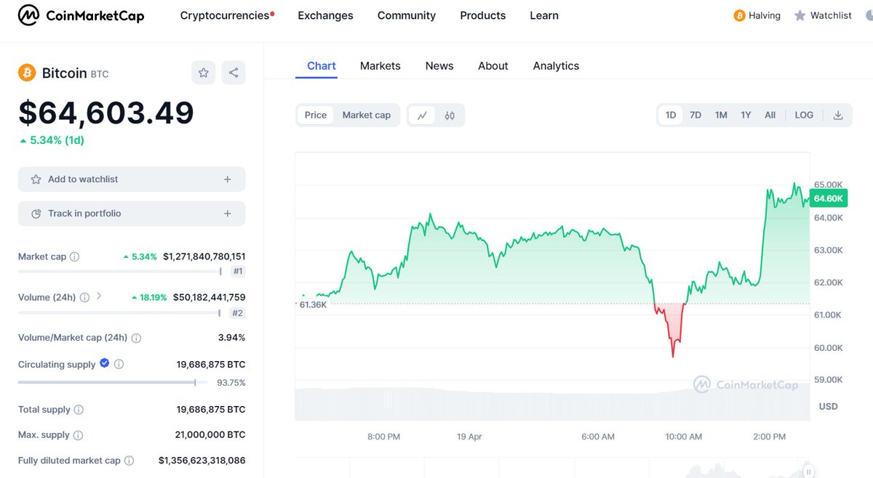Open Watchlist link in header

(x=823, y=15)
